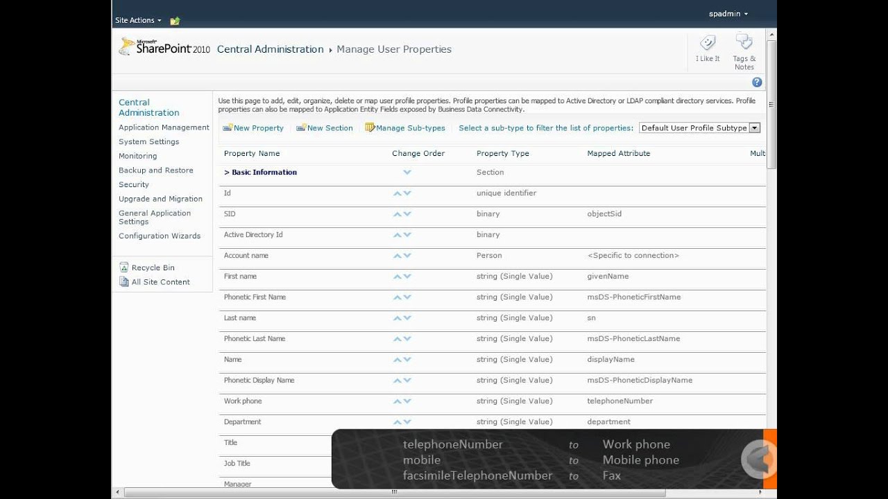
Task: Move Active Directory Id down
Action: 407,235
